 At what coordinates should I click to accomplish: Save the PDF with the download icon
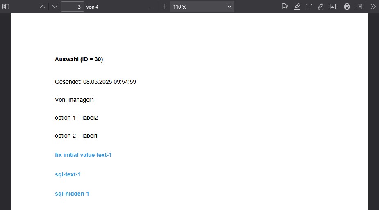click(359, 7)
